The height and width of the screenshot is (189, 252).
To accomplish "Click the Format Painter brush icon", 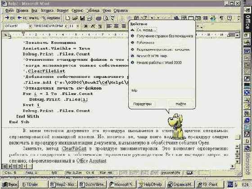I will pyautogui.click(x=144, y=18).
